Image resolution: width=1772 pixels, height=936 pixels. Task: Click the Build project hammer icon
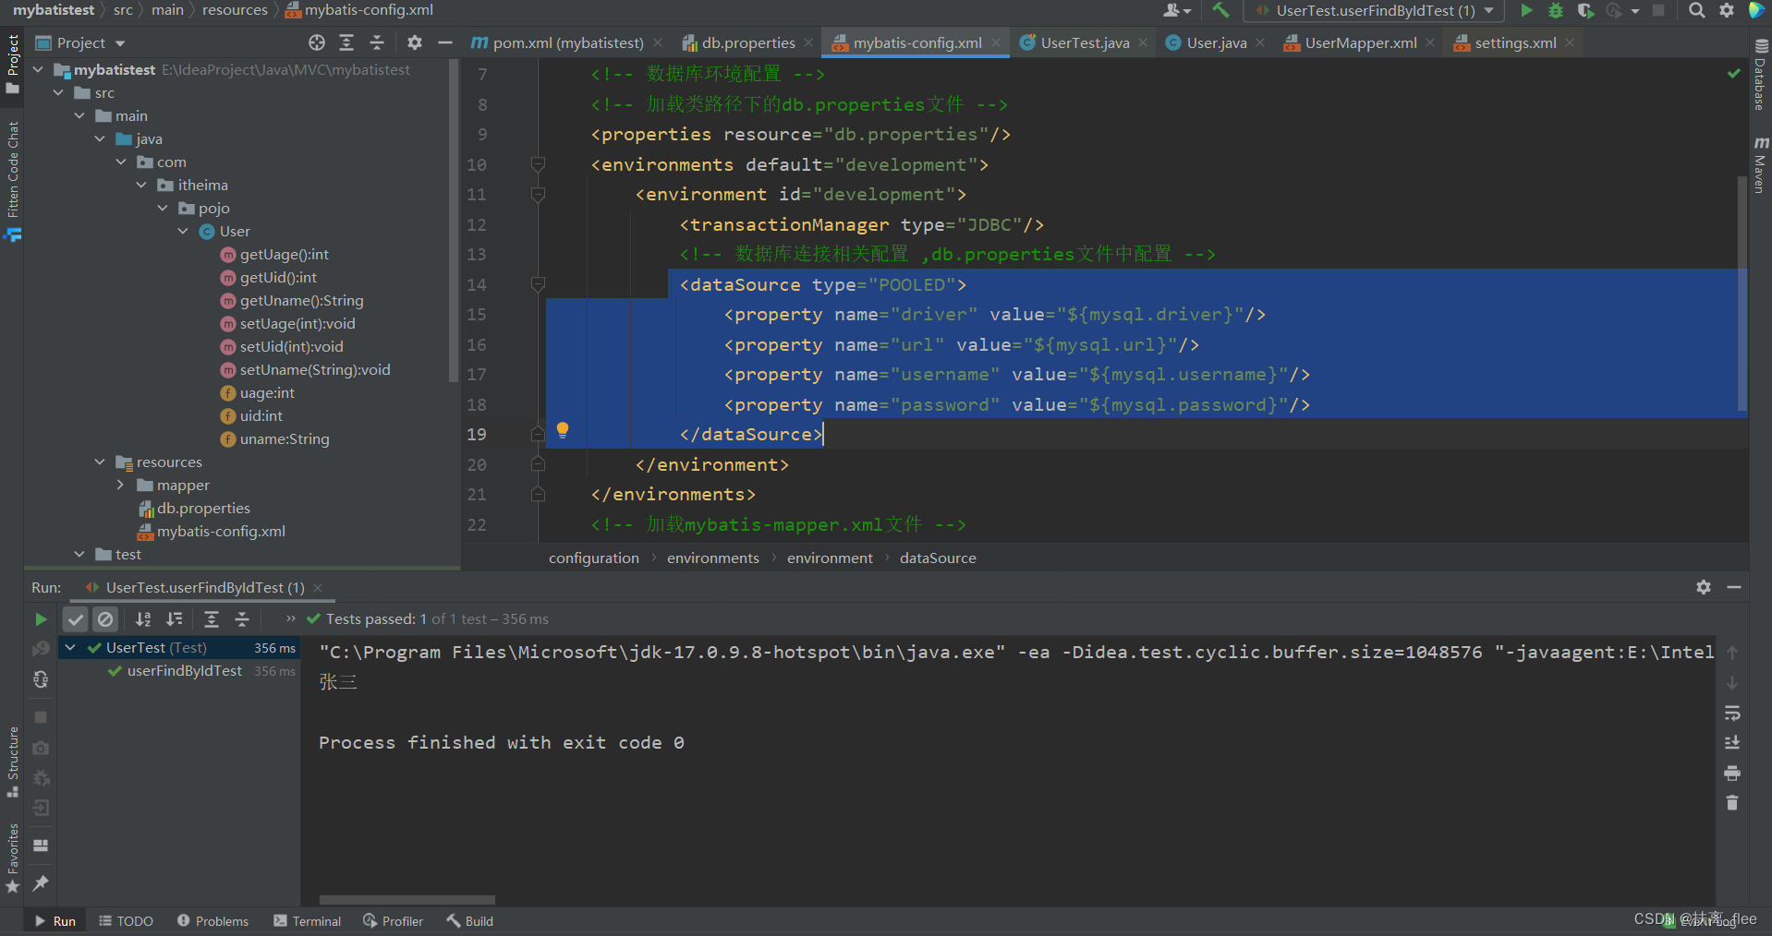pos(1220,10)
